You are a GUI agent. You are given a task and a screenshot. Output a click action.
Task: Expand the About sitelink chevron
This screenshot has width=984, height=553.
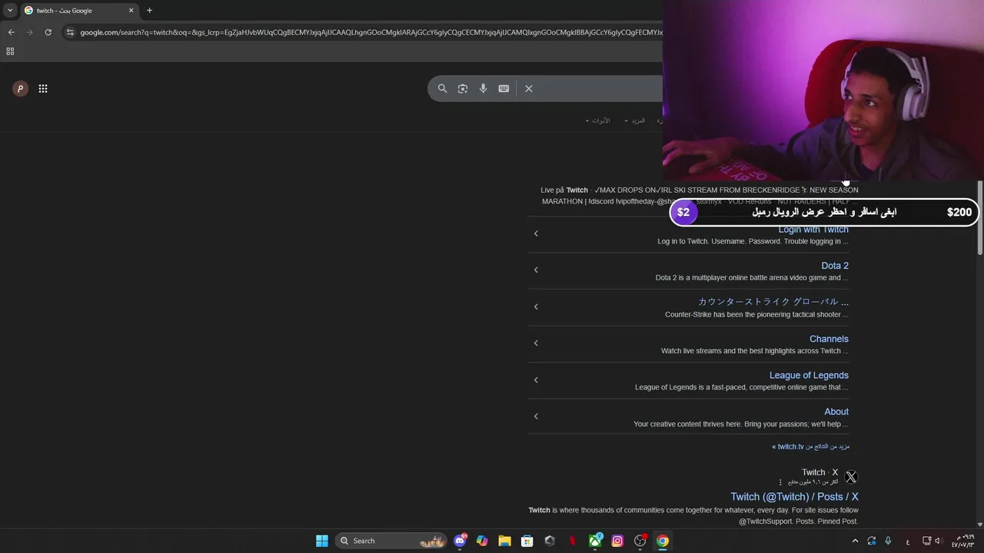click(536, 416)
